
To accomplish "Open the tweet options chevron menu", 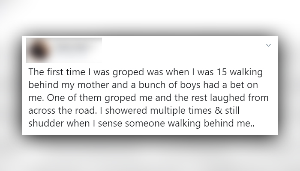I will point(268,45).
